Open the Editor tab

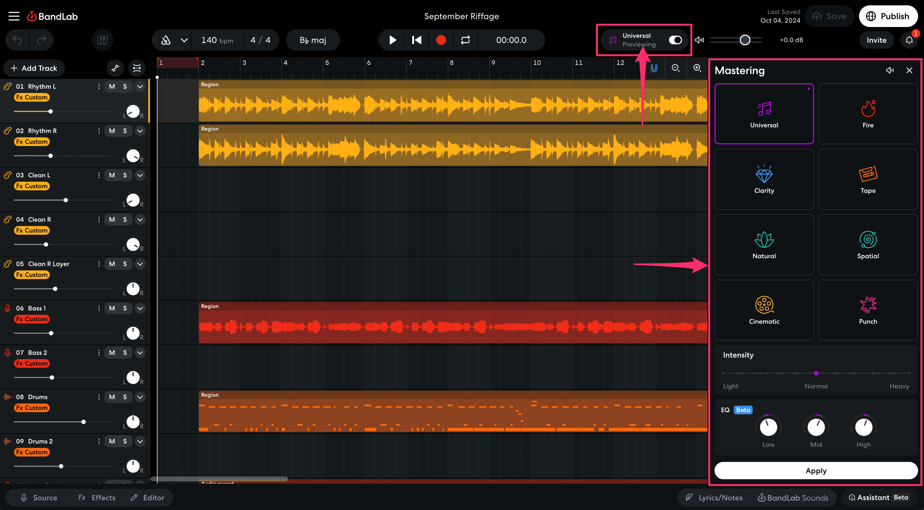[147, 498]
